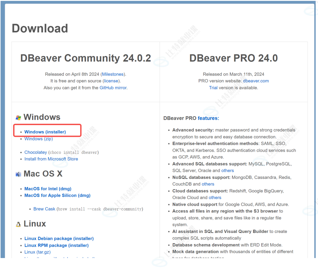Download MacOS for Apple Silicon (dmg)
This screenshot has width=318, height=270.
coord(57,196)
